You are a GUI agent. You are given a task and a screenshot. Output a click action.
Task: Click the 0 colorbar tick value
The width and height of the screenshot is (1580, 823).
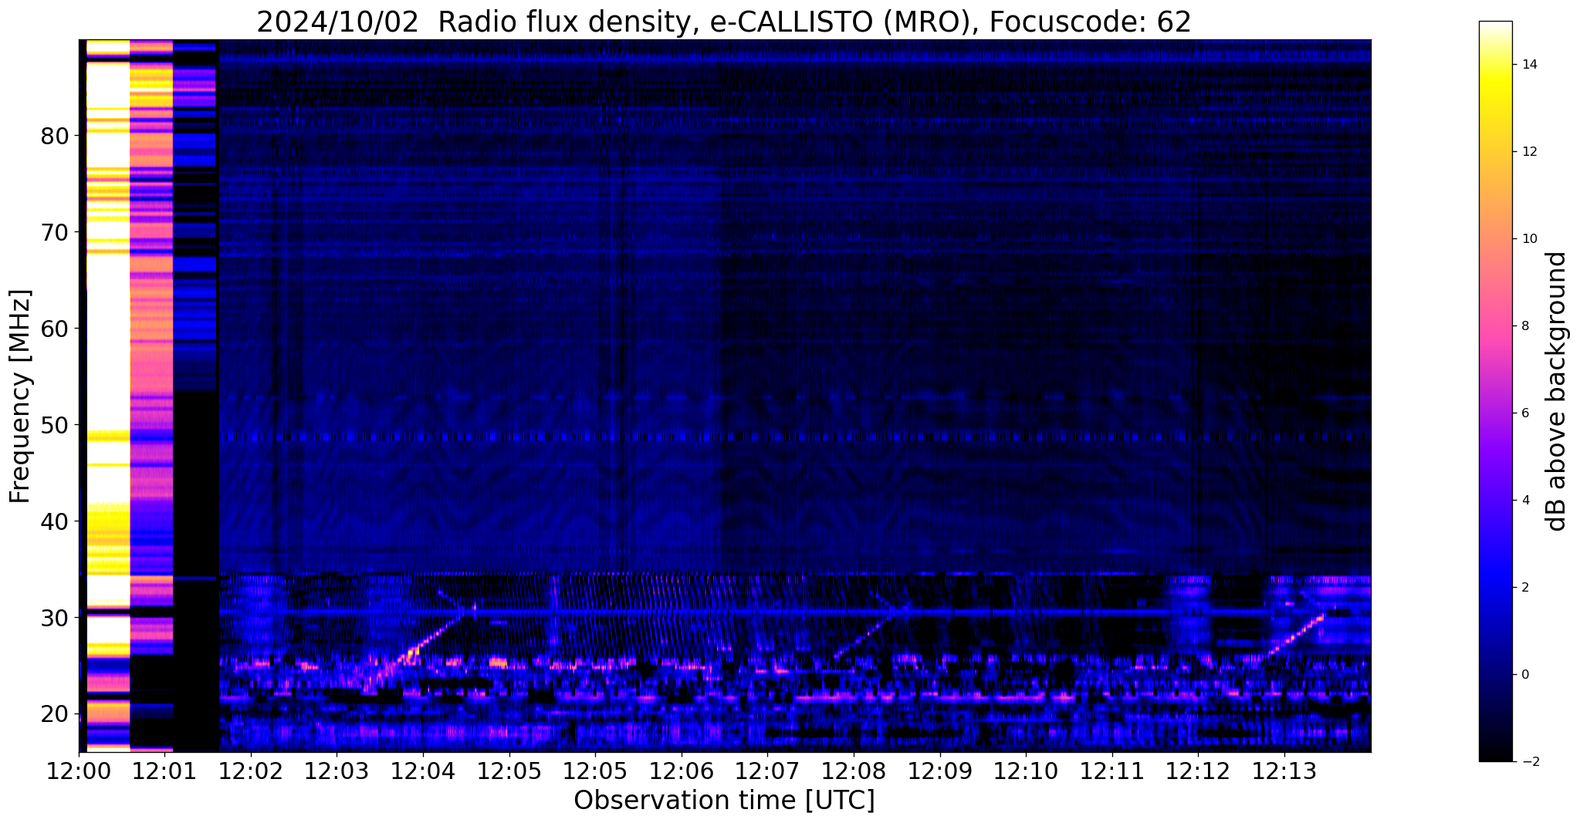(1525, 675)
